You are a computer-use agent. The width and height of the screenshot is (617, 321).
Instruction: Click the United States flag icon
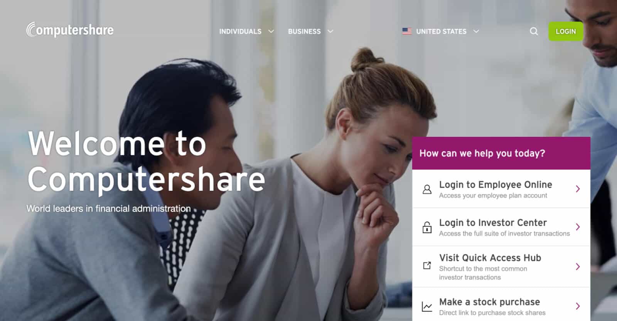tap(407, 31)
